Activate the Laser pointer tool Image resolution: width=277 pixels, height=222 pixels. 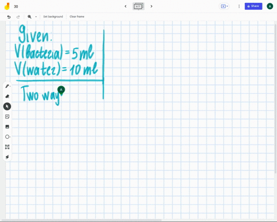(8, 157)
